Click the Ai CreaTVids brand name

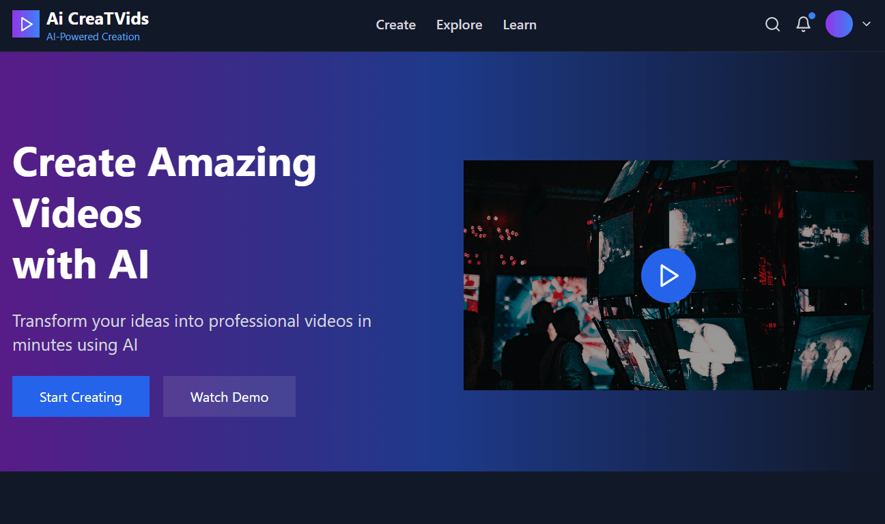coord(98,18)
